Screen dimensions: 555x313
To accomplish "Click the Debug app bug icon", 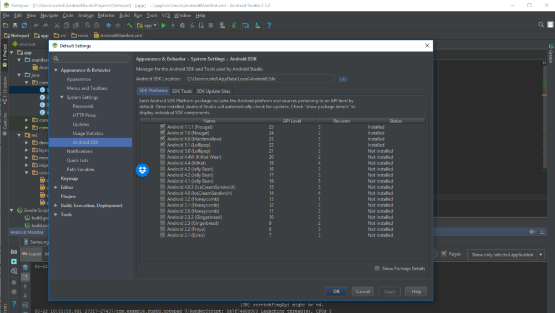I will (x=183, y=26).
